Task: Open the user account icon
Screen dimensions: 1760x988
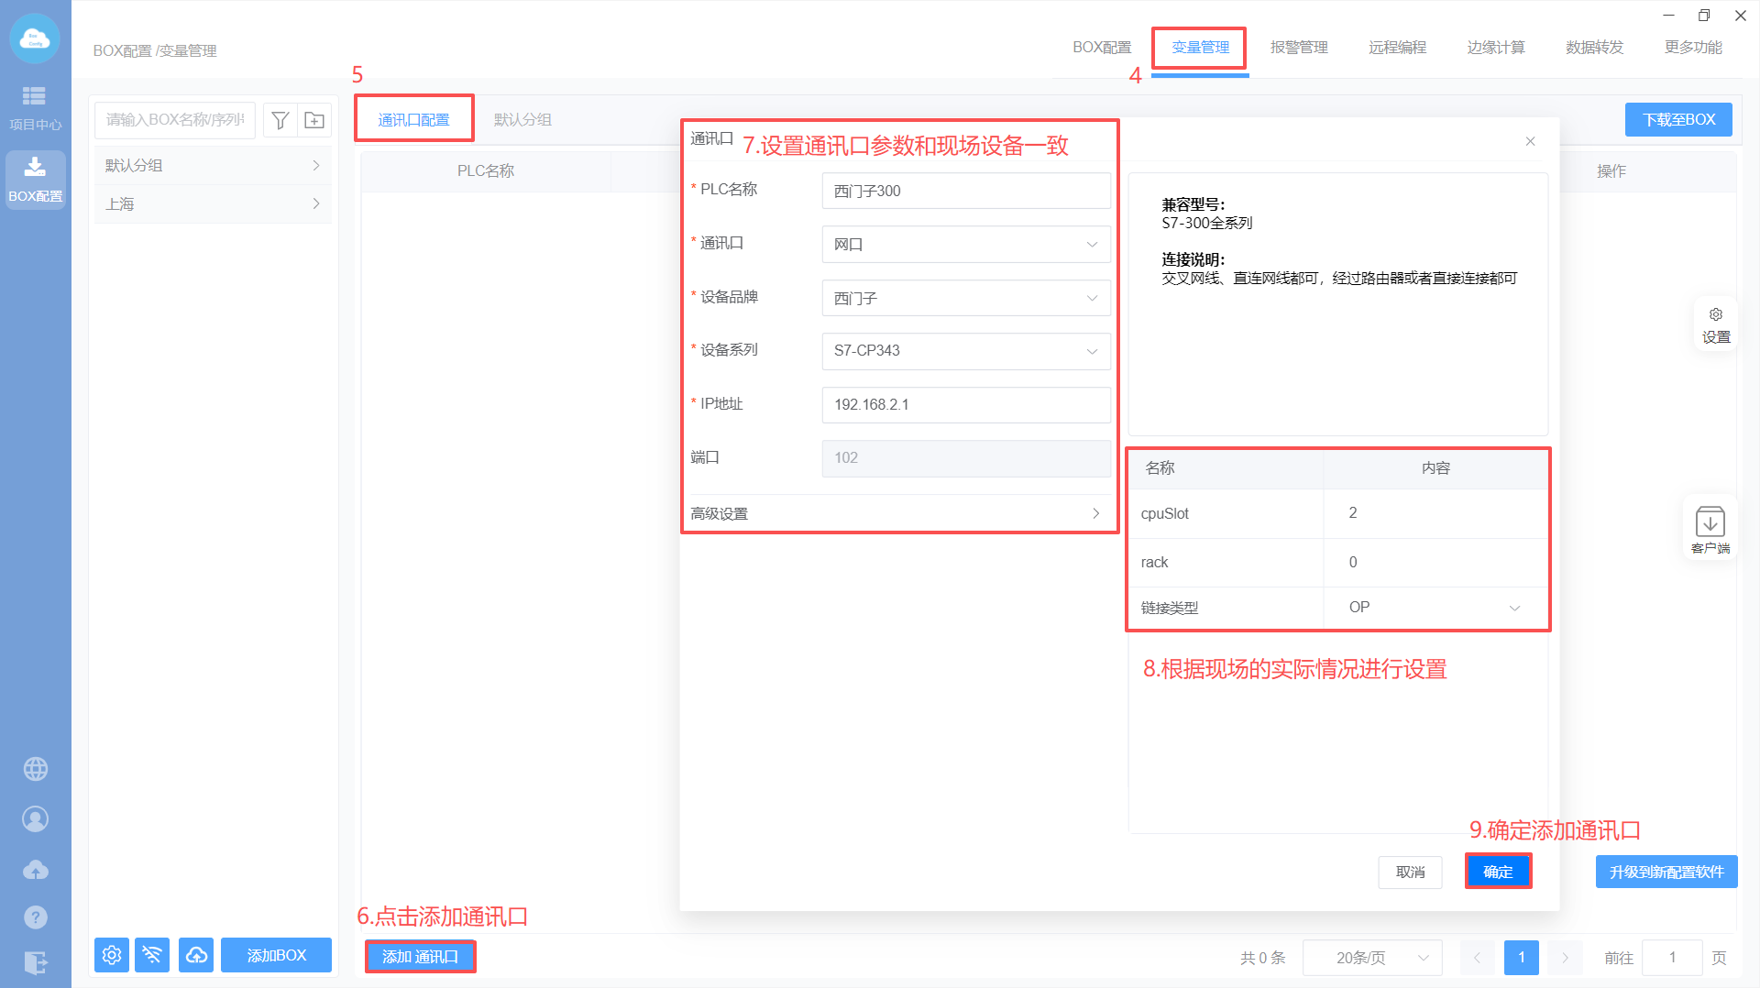Action: 35,818
